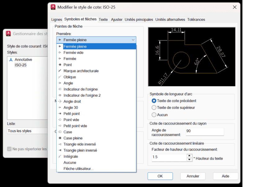This screenshot has width=268, height=187.
Task: Pick the Marque architecturale arrowhead icon
Action: tap(60, 71)
